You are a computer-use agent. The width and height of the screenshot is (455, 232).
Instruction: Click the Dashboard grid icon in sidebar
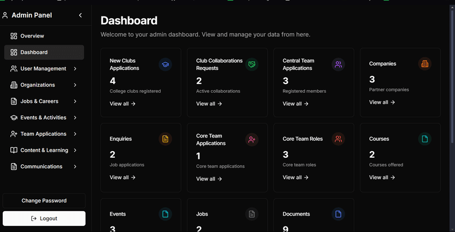point(14,52)
